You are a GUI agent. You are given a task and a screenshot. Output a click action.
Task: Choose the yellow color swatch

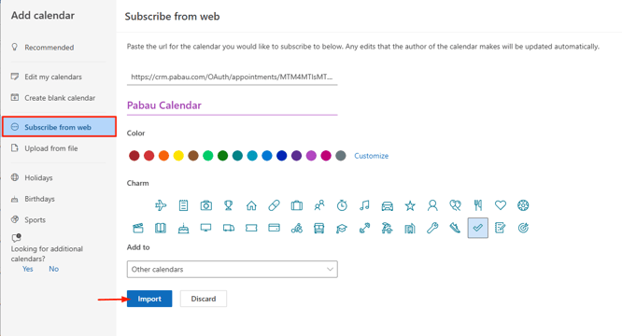coord(178,156)
